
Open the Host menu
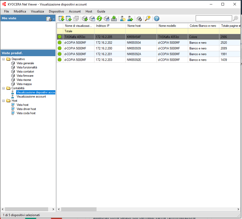[x=89, y=11]
